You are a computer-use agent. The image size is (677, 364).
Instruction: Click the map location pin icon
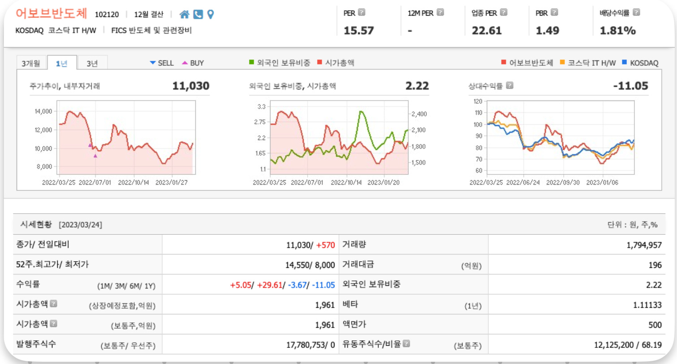pos(210,14)
